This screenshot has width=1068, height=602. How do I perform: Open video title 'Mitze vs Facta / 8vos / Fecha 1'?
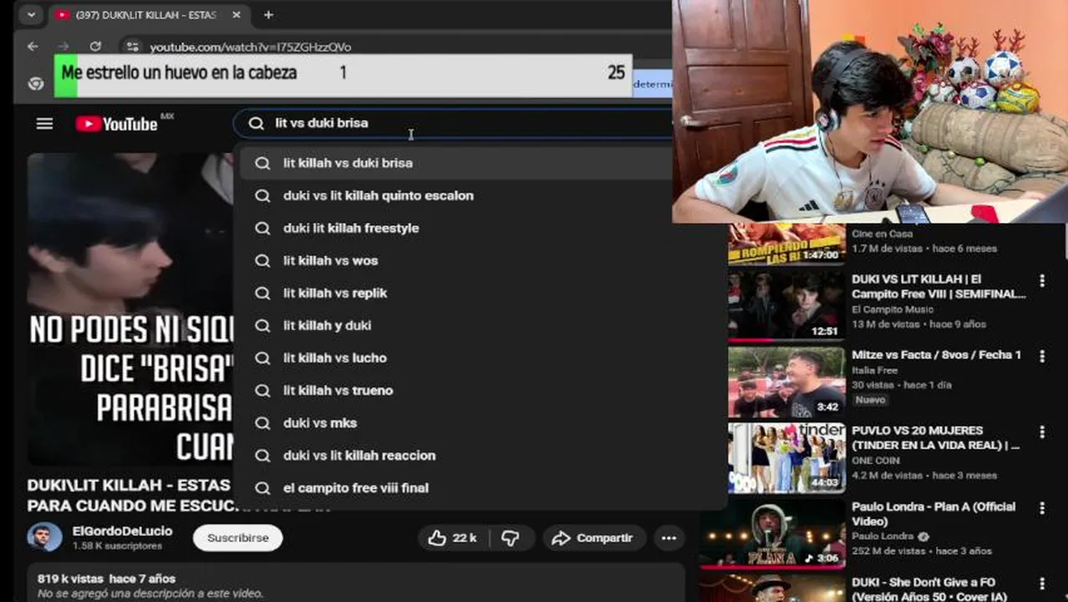(x=936, y=355)
